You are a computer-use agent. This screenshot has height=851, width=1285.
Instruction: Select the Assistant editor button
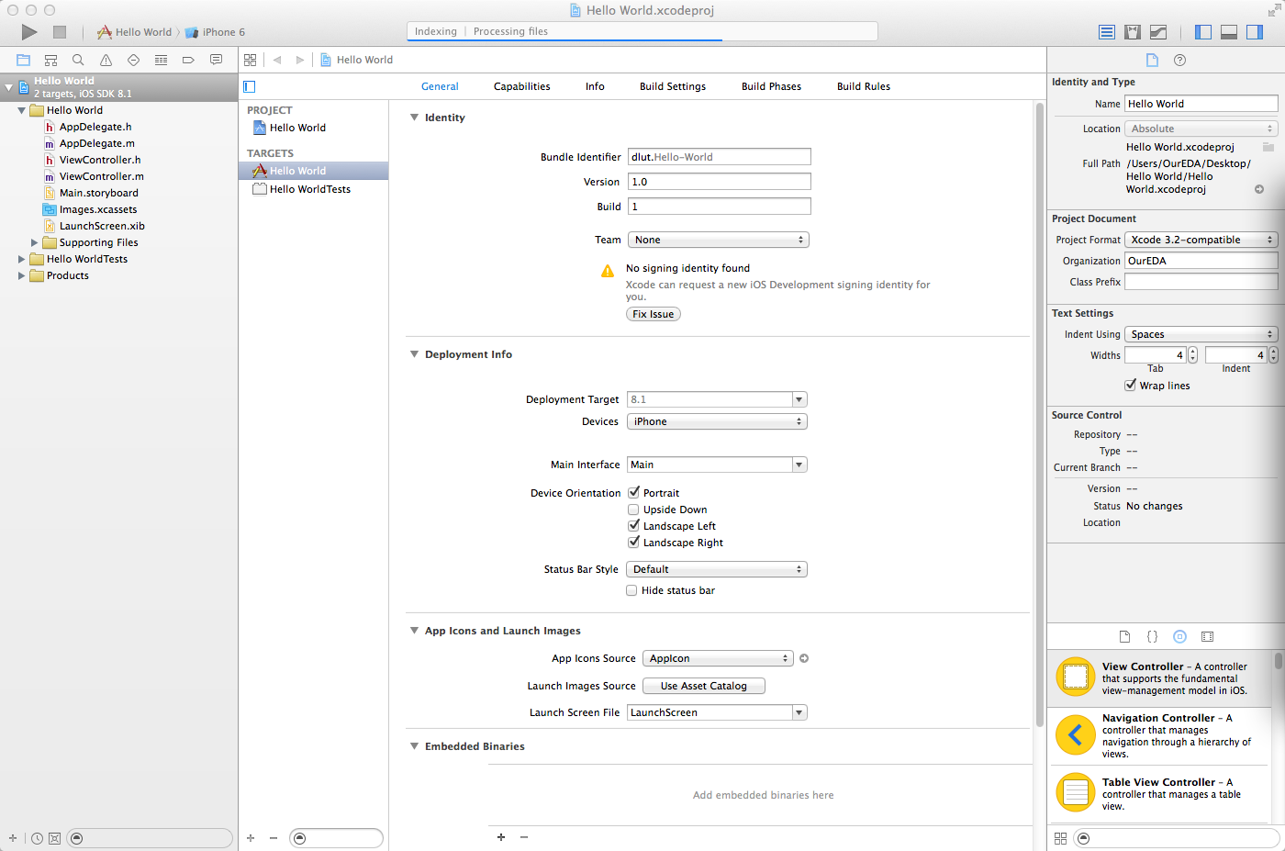[1133, 32]
